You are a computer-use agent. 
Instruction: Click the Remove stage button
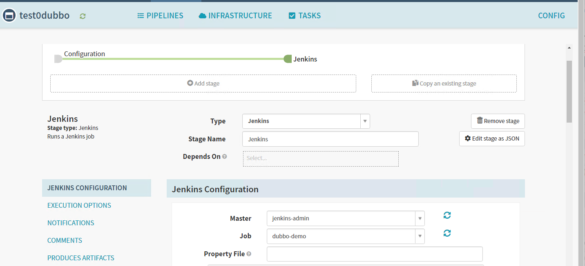click(498, 121)
